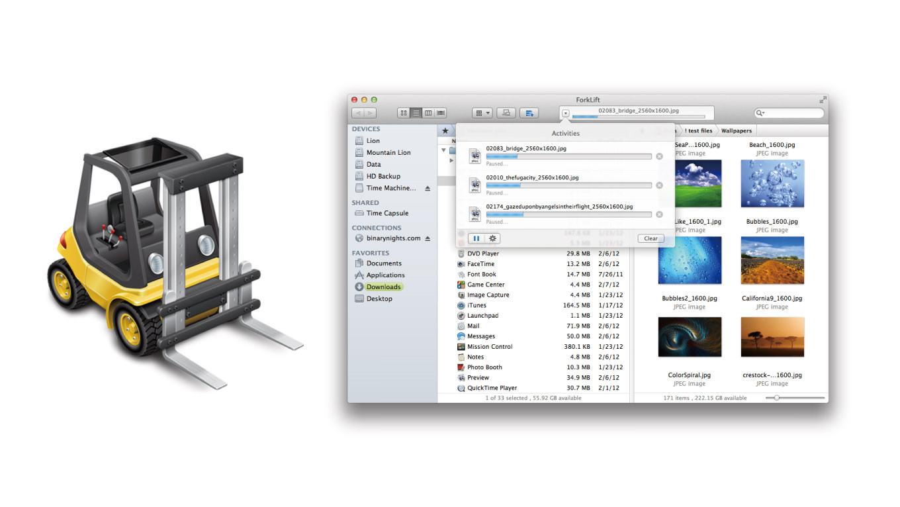This screenshot has height=507, width=900.
Task: Click the toolbar search field
Action: pyautogui.click(x=789, y=113)
